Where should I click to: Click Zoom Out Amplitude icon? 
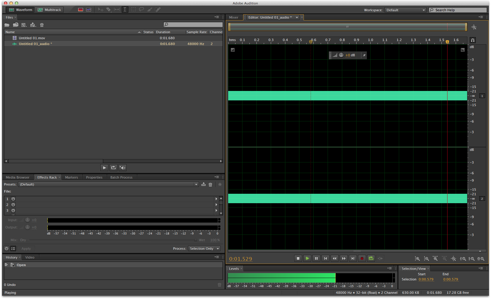[427, 259]
